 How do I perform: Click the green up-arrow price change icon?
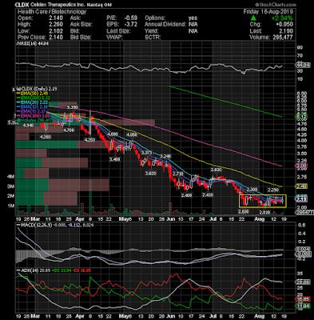(x=253, y=18)
